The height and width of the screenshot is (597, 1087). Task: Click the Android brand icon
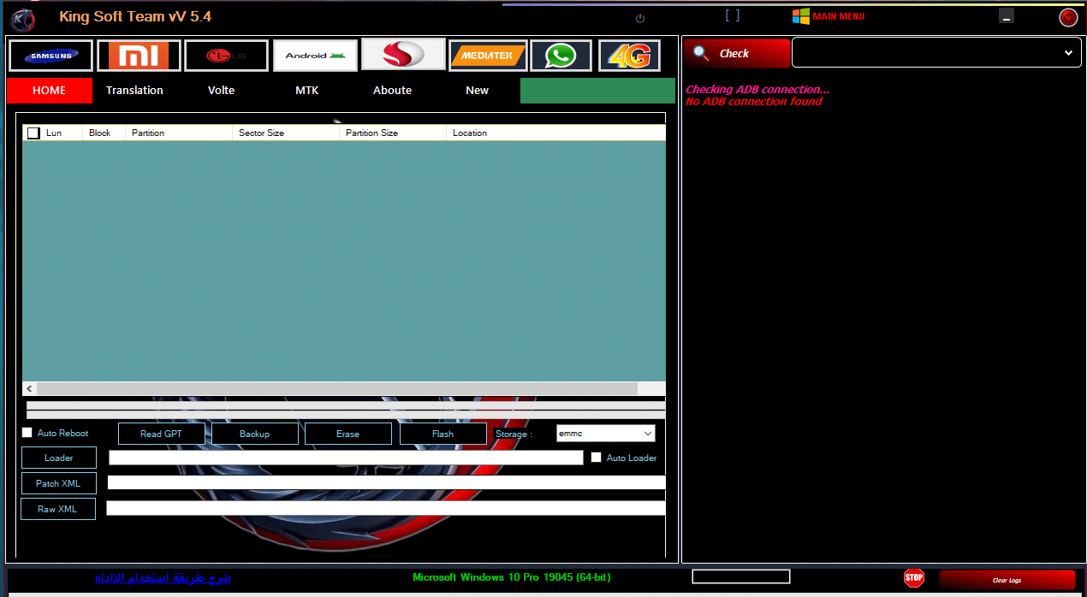tap(315, 55)
